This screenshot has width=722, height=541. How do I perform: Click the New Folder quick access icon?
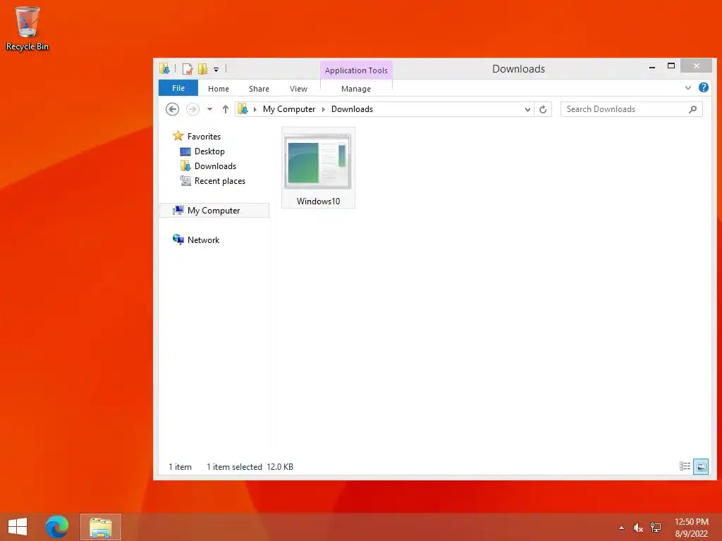pyautogui.click(x=202, y=69)
